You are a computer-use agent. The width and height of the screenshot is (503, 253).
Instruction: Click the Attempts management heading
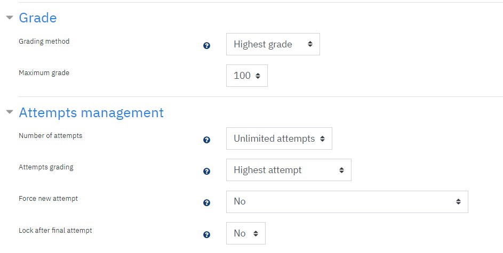91,113
